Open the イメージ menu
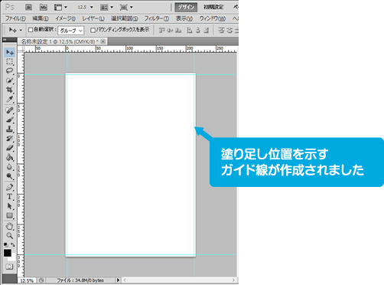 pos(65,18)
